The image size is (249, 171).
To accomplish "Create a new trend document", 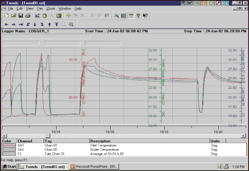I will (x=6, y=16).
